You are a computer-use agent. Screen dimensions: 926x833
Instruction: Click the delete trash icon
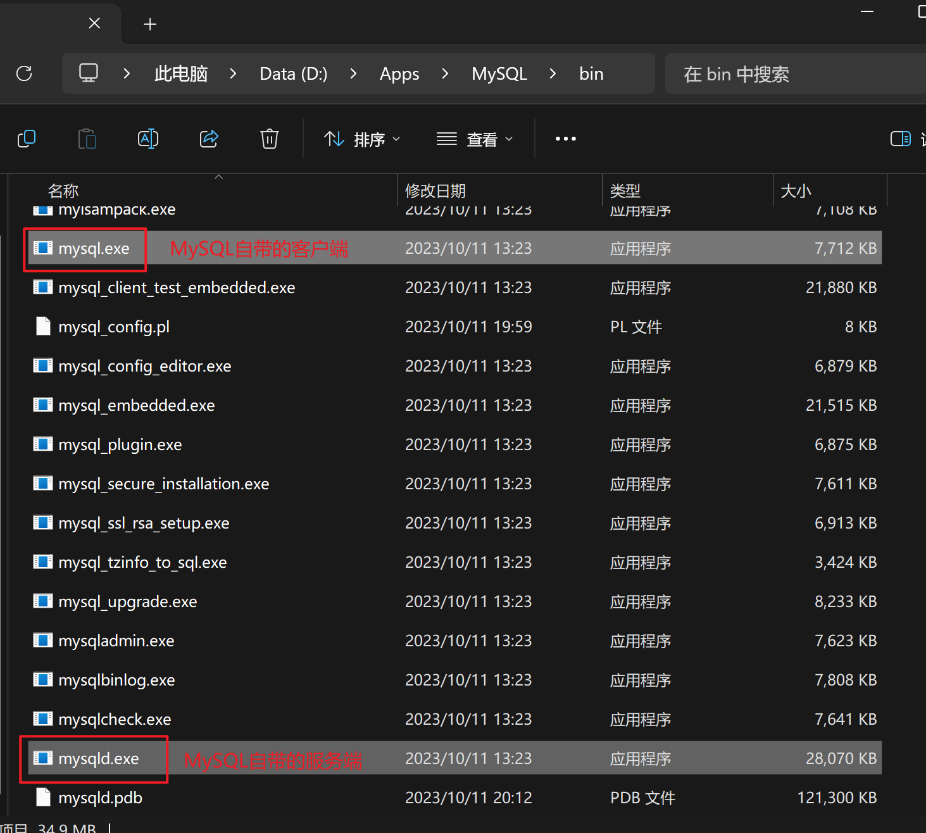point(270,139)
